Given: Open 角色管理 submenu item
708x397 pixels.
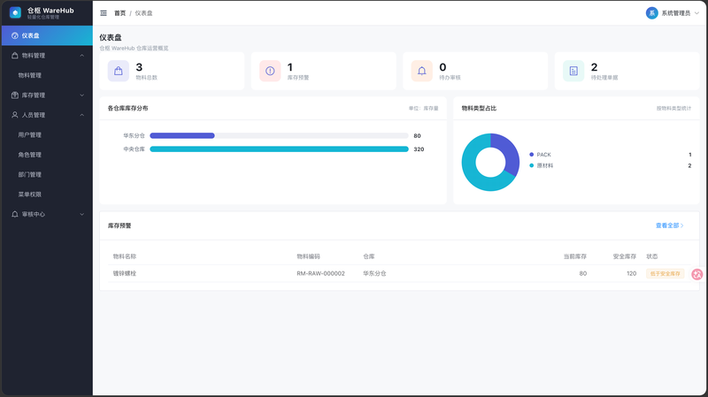Looking at the screenshot, I should click(x=47, y=155).
